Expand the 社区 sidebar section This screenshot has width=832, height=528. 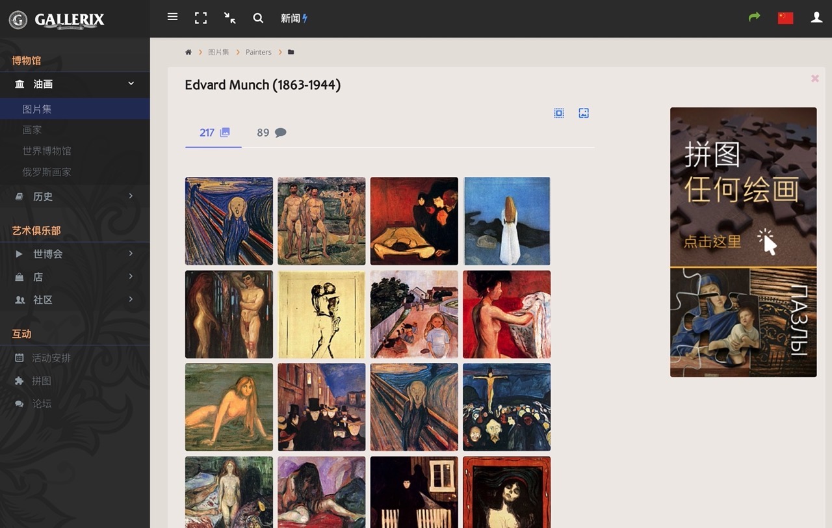75,300
